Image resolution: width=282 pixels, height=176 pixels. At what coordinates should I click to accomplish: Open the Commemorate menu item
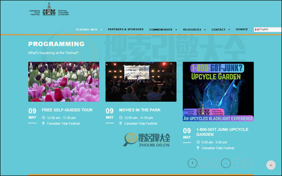[161, 30]
